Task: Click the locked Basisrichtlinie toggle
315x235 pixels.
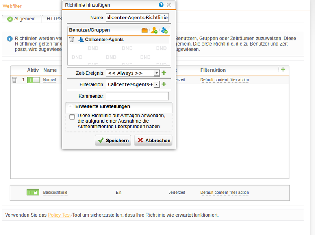Action: (33, 192)
